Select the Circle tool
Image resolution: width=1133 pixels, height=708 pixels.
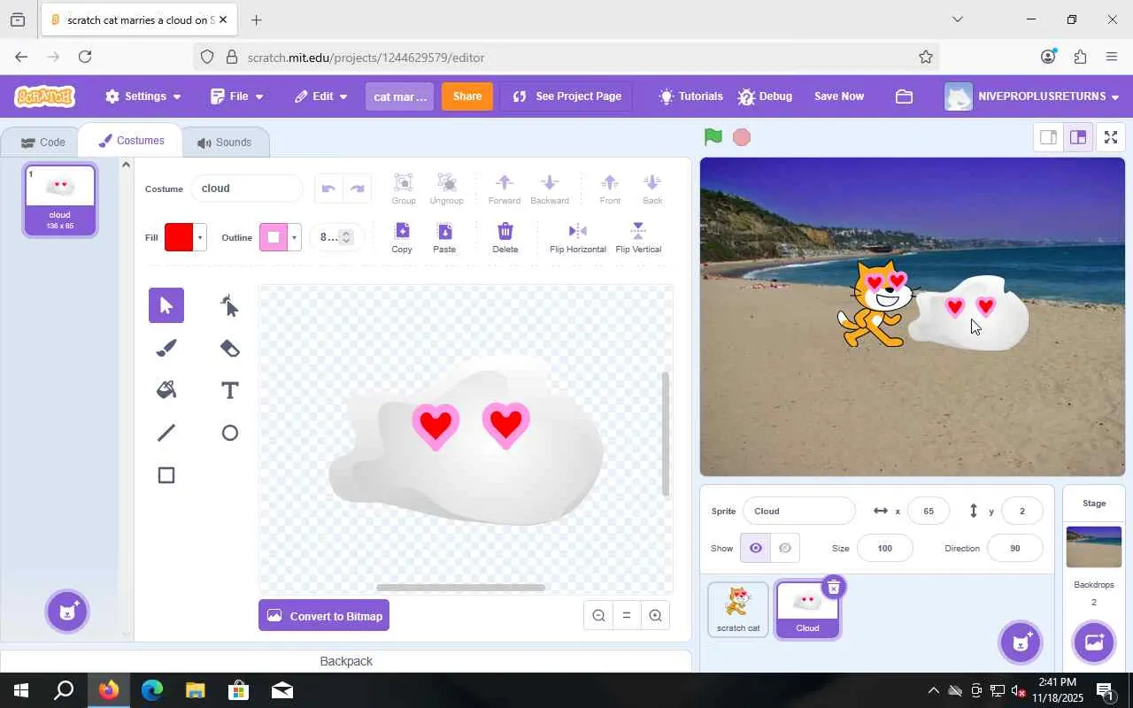point(229,433)
